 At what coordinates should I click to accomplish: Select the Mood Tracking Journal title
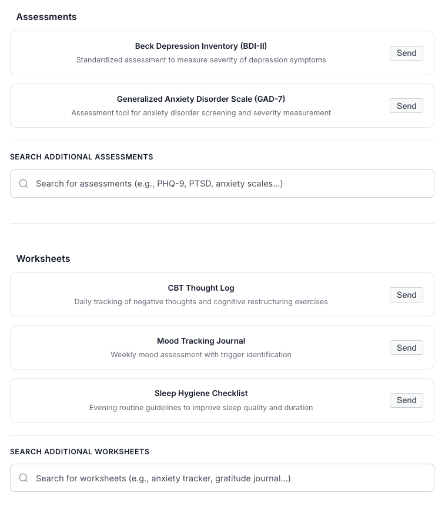coord(201,341)
